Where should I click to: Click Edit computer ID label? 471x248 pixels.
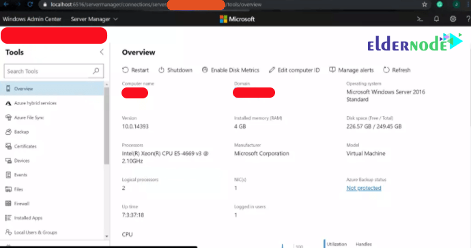[x=298, y=70]
